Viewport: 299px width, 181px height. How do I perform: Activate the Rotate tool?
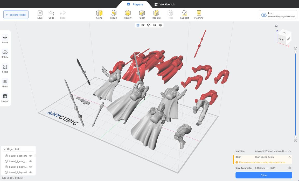pos(5,54)
